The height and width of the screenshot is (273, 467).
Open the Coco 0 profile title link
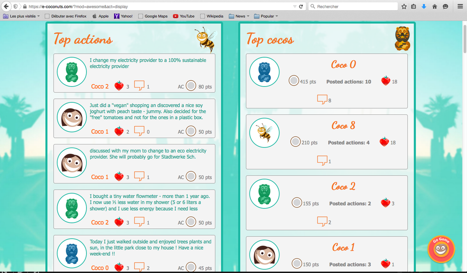(344, 65)
